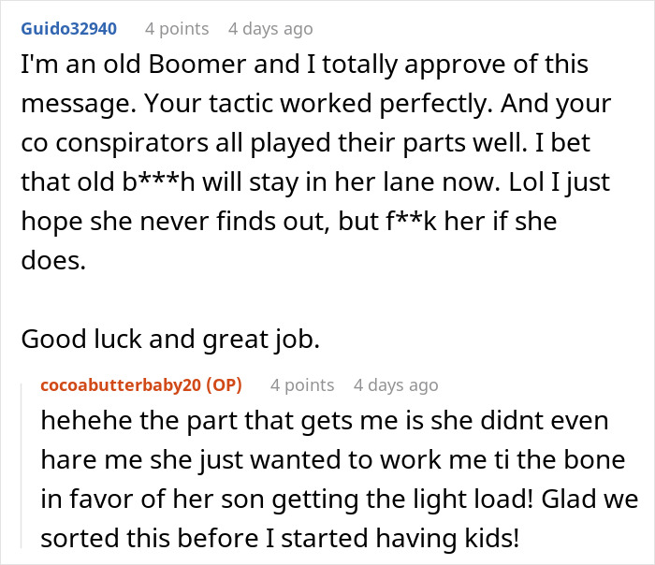Click the "4 days ago" timestamp on the OP reply
Image resolution: width=655 pixels, height=565 pixels.
point(396,385)
